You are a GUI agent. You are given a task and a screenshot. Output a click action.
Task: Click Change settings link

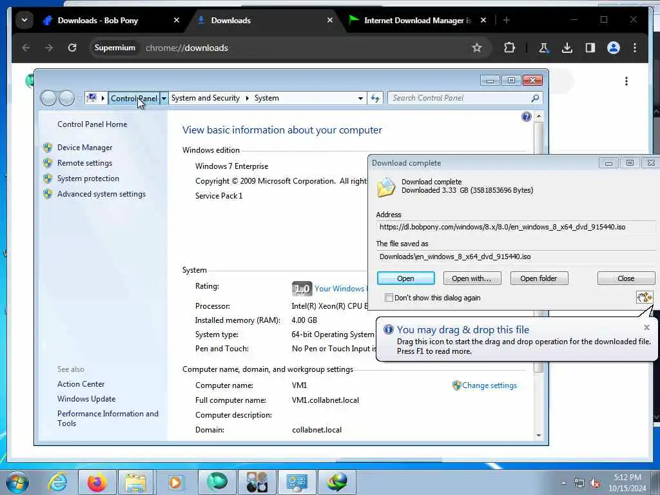489,385
